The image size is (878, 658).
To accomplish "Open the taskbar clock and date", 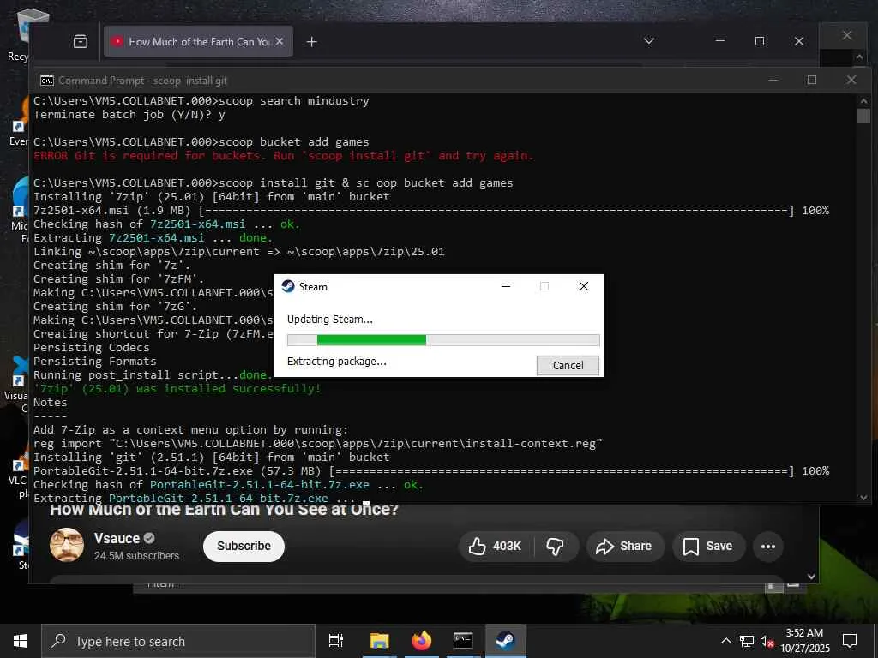I will pos(804,641).
